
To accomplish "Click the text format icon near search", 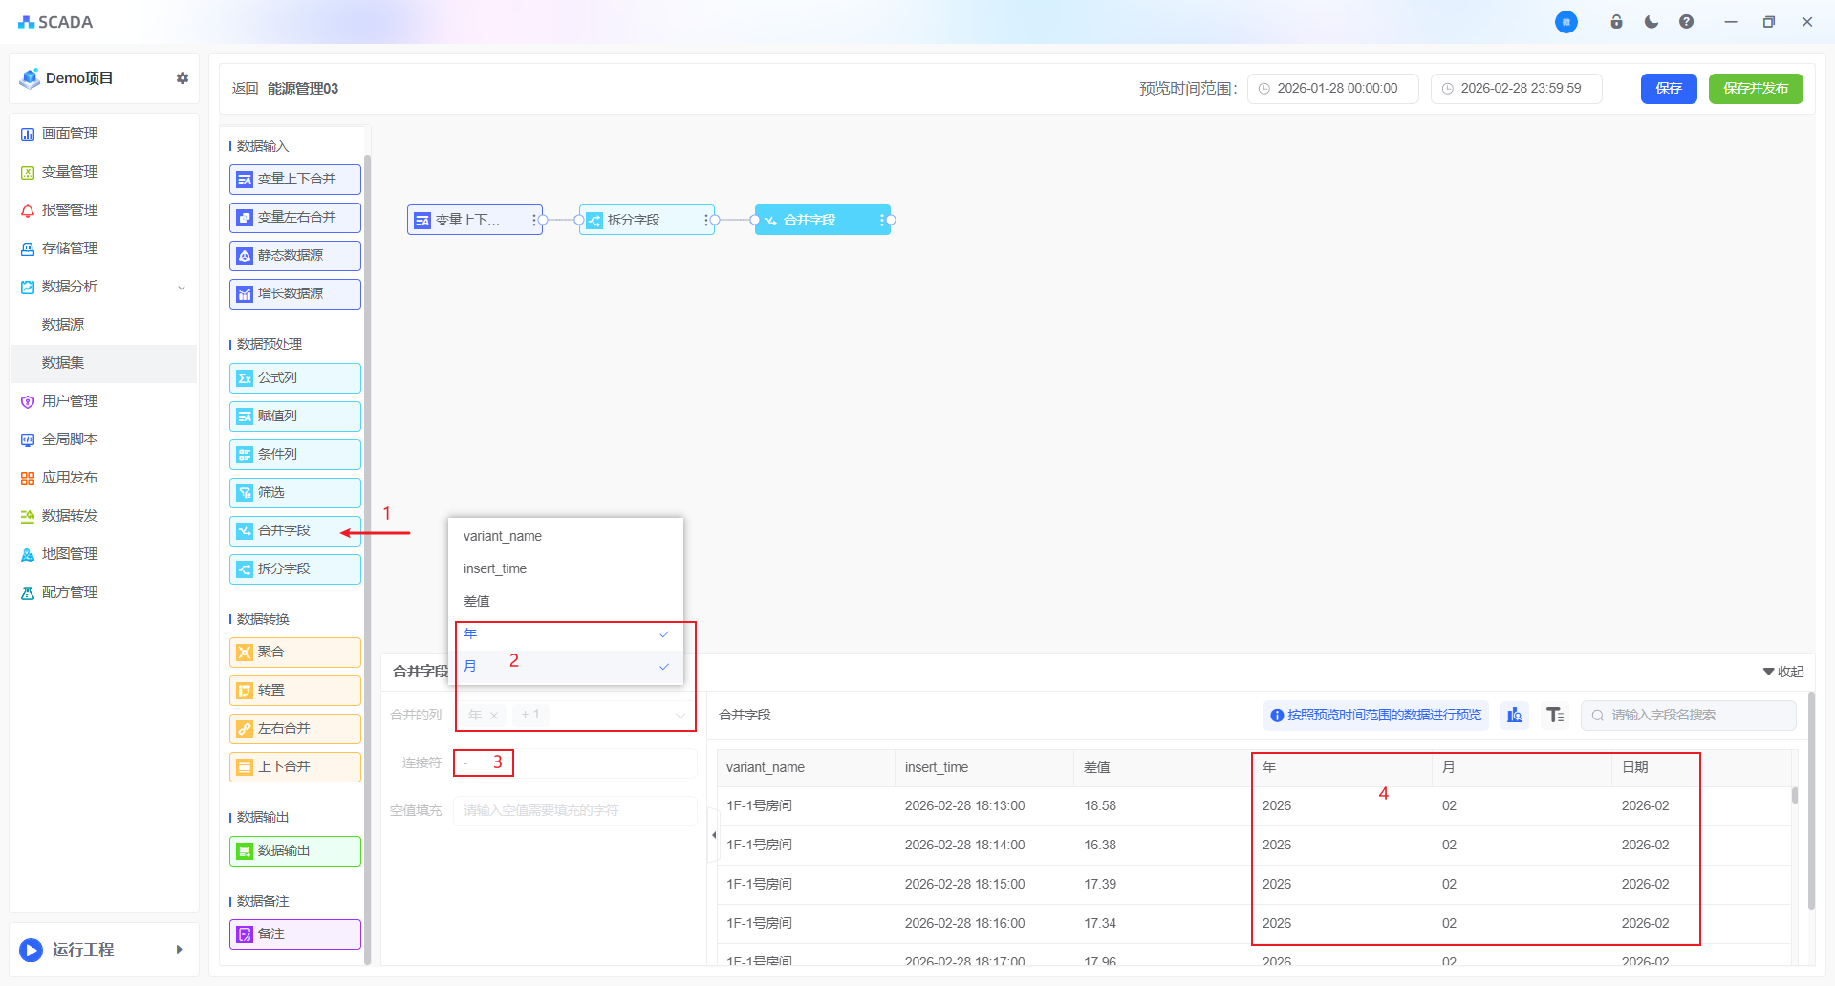I will pos(1555,715).
